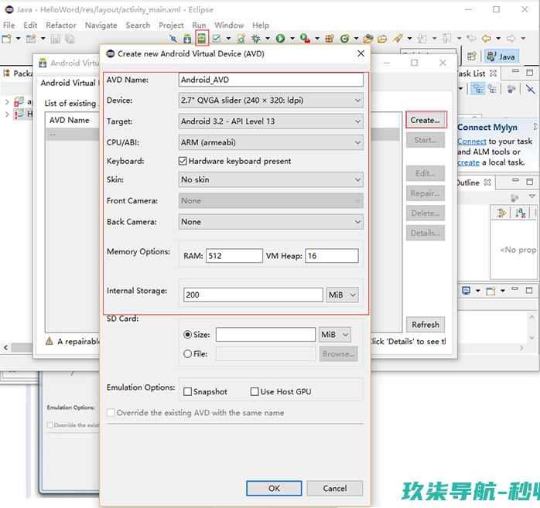Enable the Use Host GPU checkbox
The image size is (540, 508).
pos(255,392)
